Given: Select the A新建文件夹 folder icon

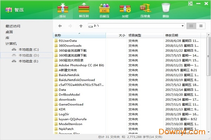Looking at the screenshot, I should point(56,70).
